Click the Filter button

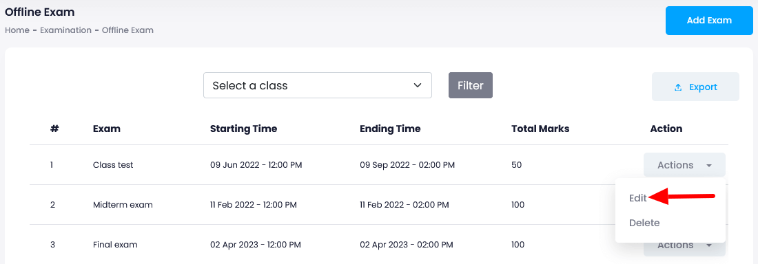pyautogui.click(x=471, y=85)
